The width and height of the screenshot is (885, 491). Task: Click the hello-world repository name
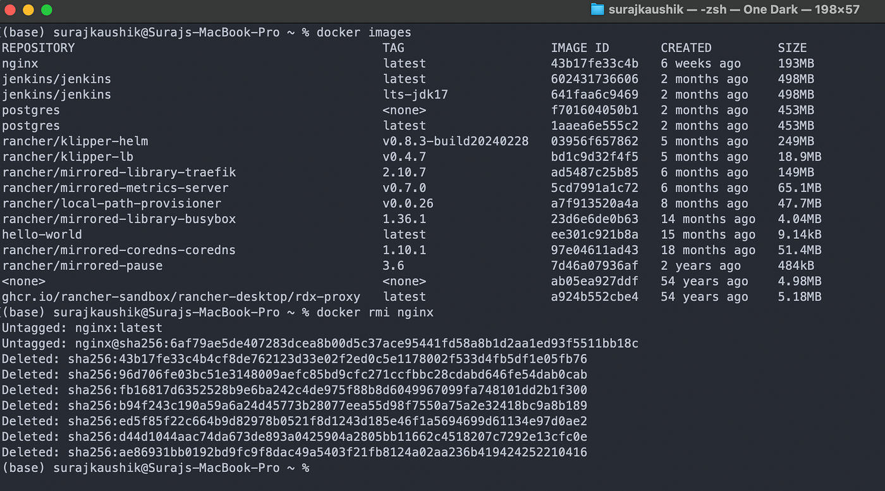42,234
